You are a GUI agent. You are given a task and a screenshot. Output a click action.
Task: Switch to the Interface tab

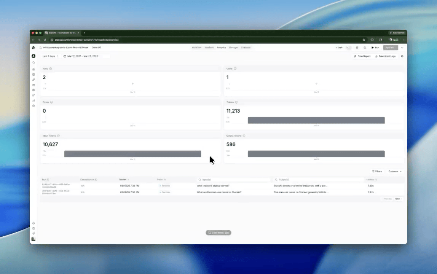209,48
